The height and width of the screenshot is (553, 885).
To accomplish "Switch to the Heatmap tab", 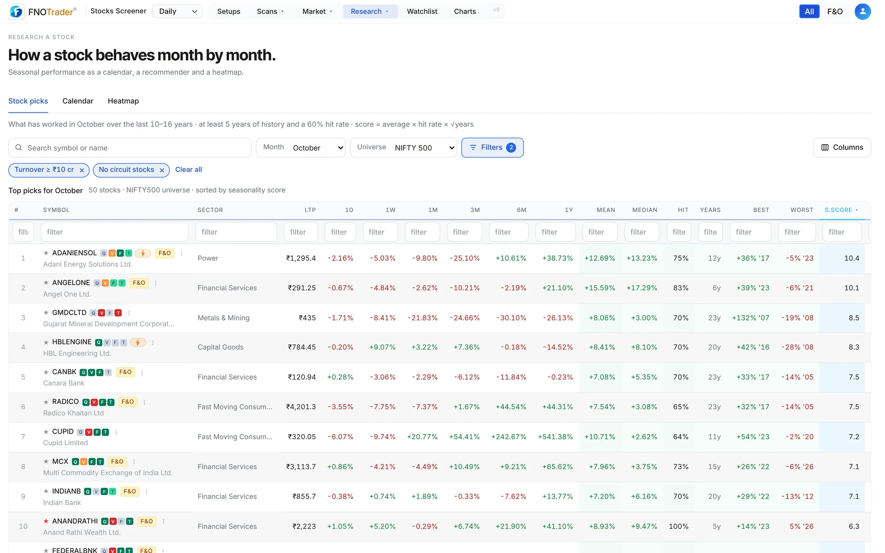I will click(x=123, y=101).
